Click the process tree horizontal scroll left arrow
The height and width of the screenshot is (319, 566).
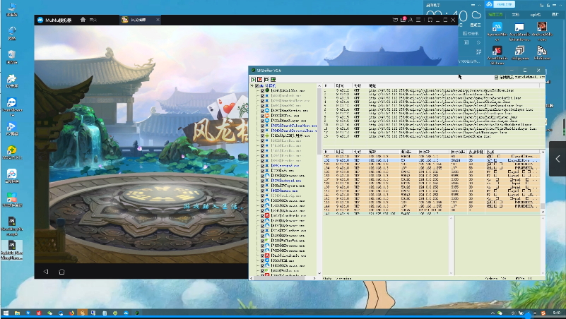252,278
